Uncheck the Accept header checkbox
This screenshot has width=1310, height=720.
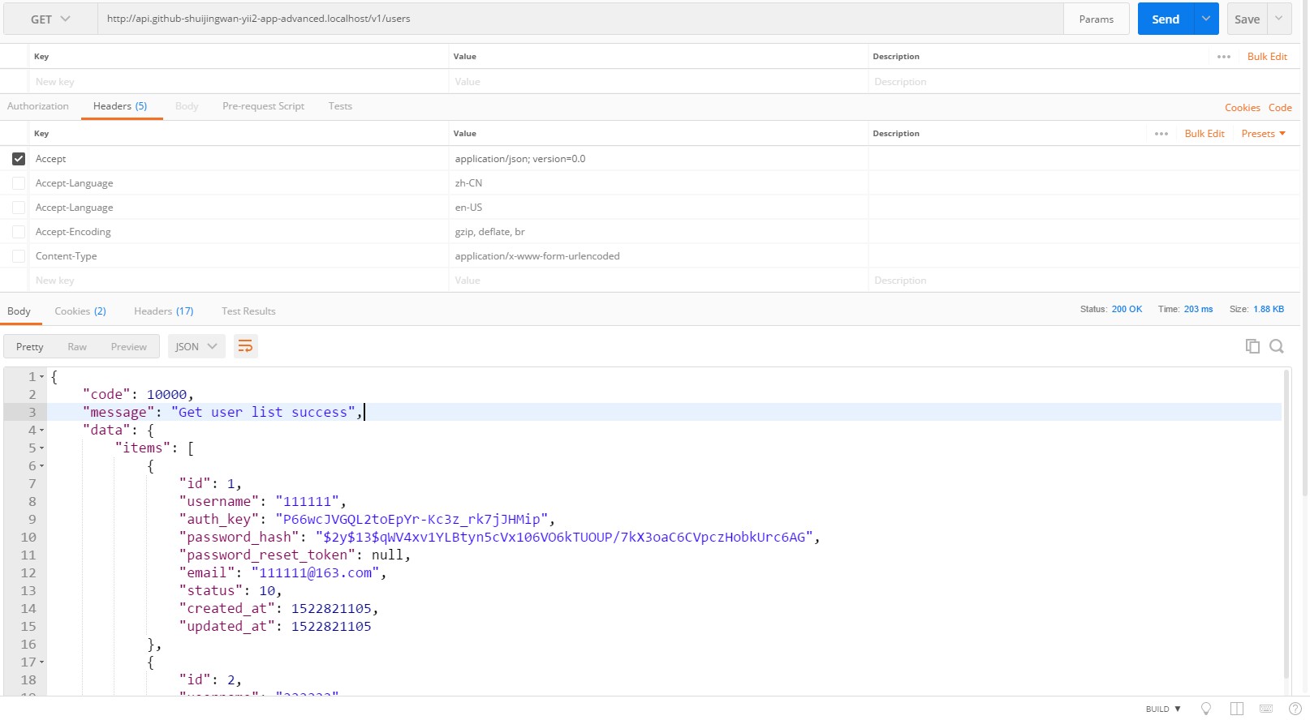pos(19,159)
